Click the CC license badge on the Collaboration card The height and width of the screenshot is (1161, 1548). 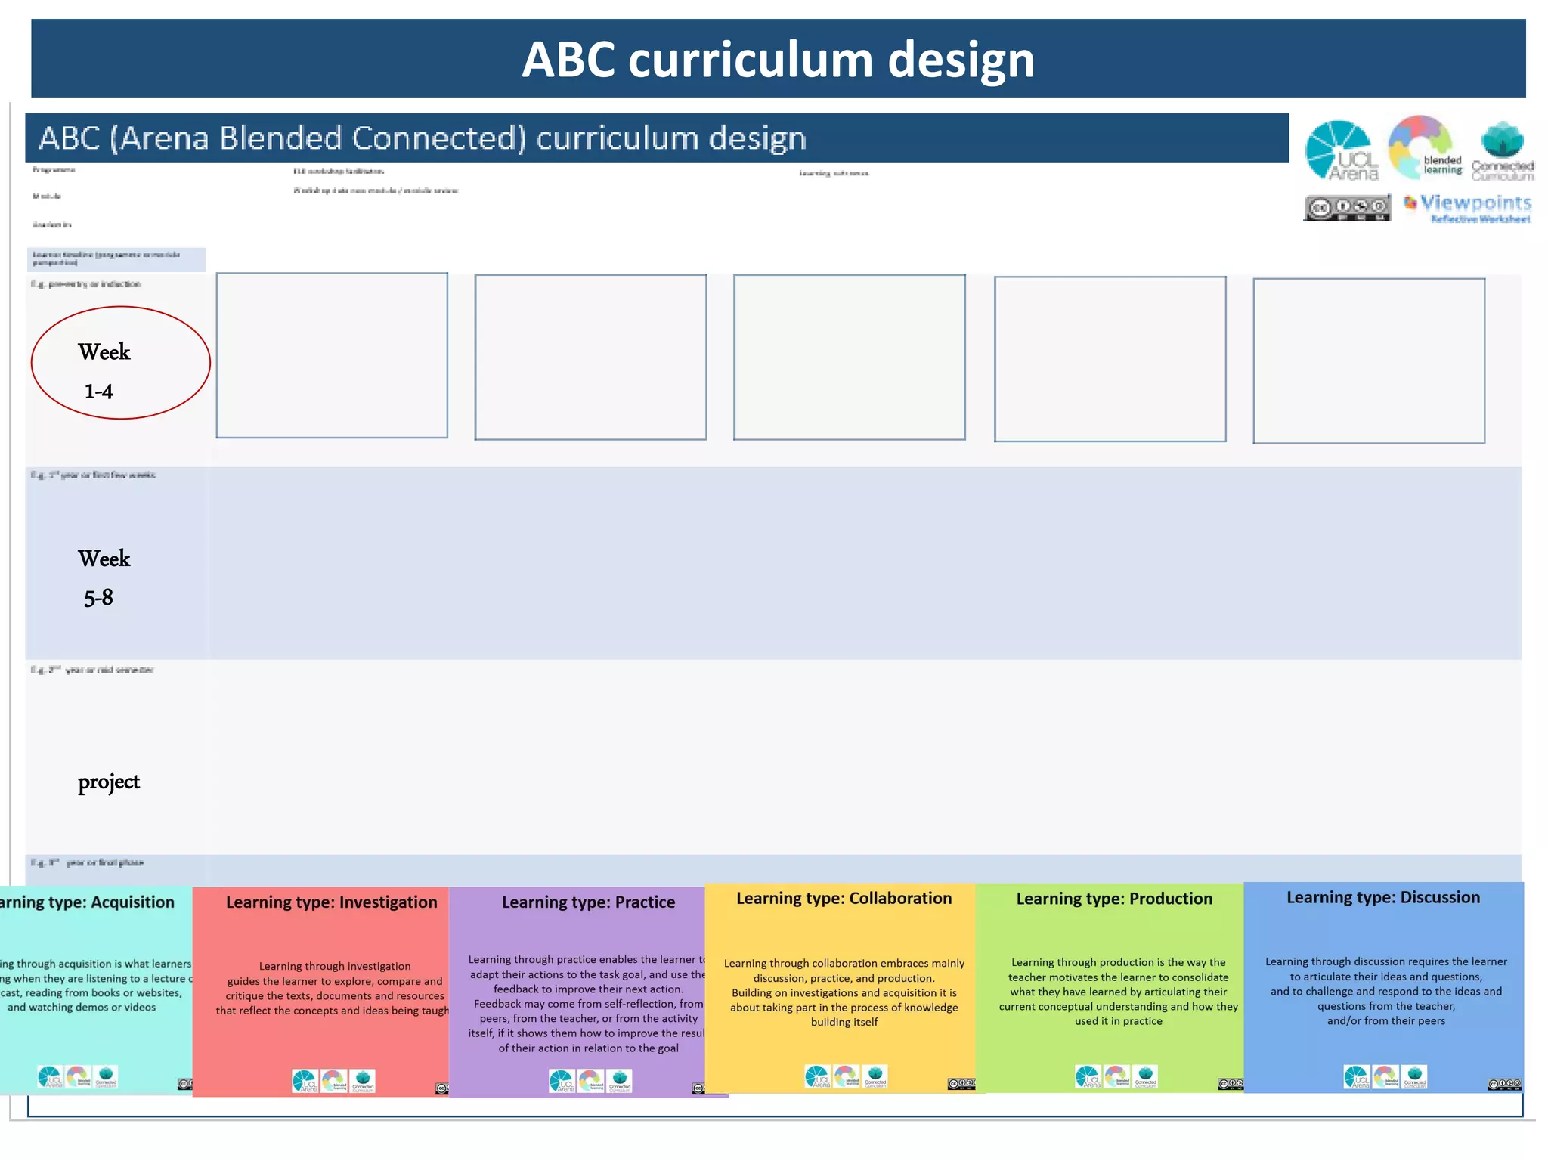[961, 1084]
